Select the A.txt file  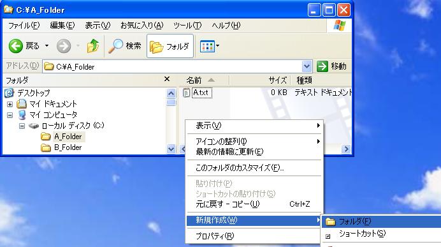point(201,93)
